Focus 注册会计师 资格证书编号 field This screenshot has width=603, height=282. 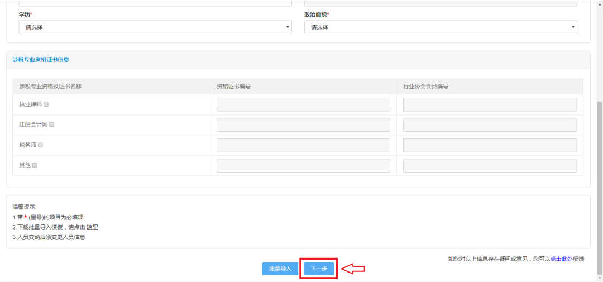pyautogui.click(x=303, y=125)
